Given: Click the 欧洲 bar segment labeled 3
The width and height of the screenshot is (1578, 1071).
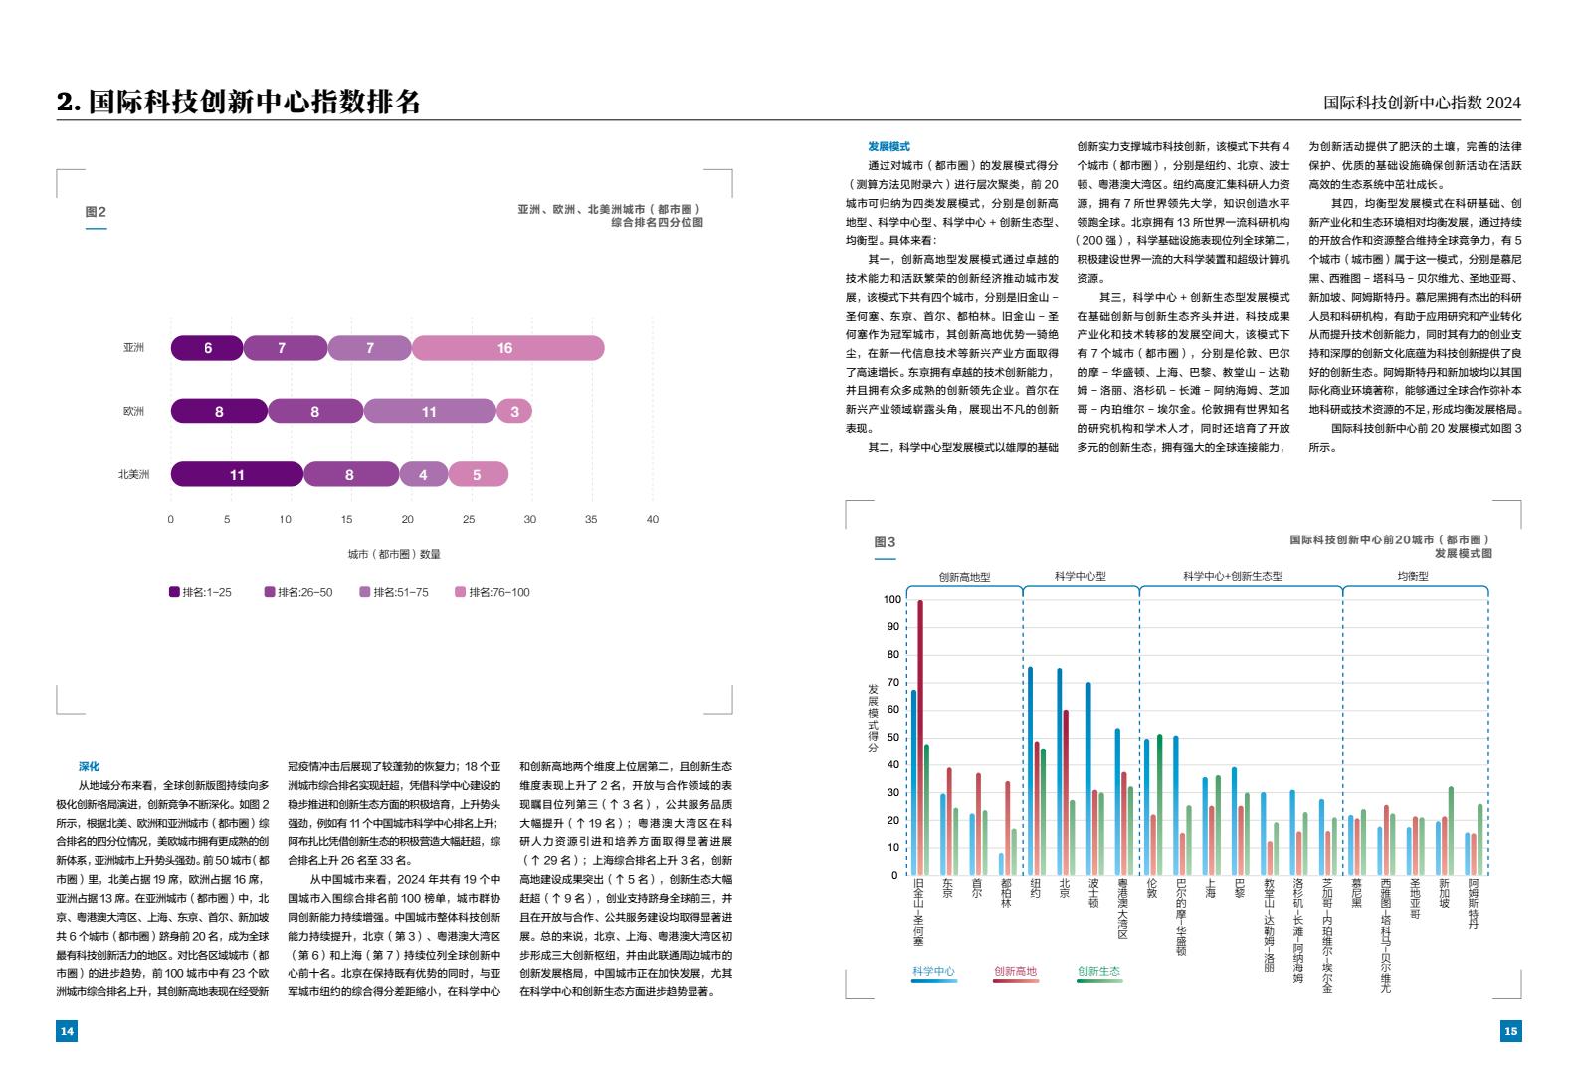Looking at the screenshot, I should [x=514, y=411].
